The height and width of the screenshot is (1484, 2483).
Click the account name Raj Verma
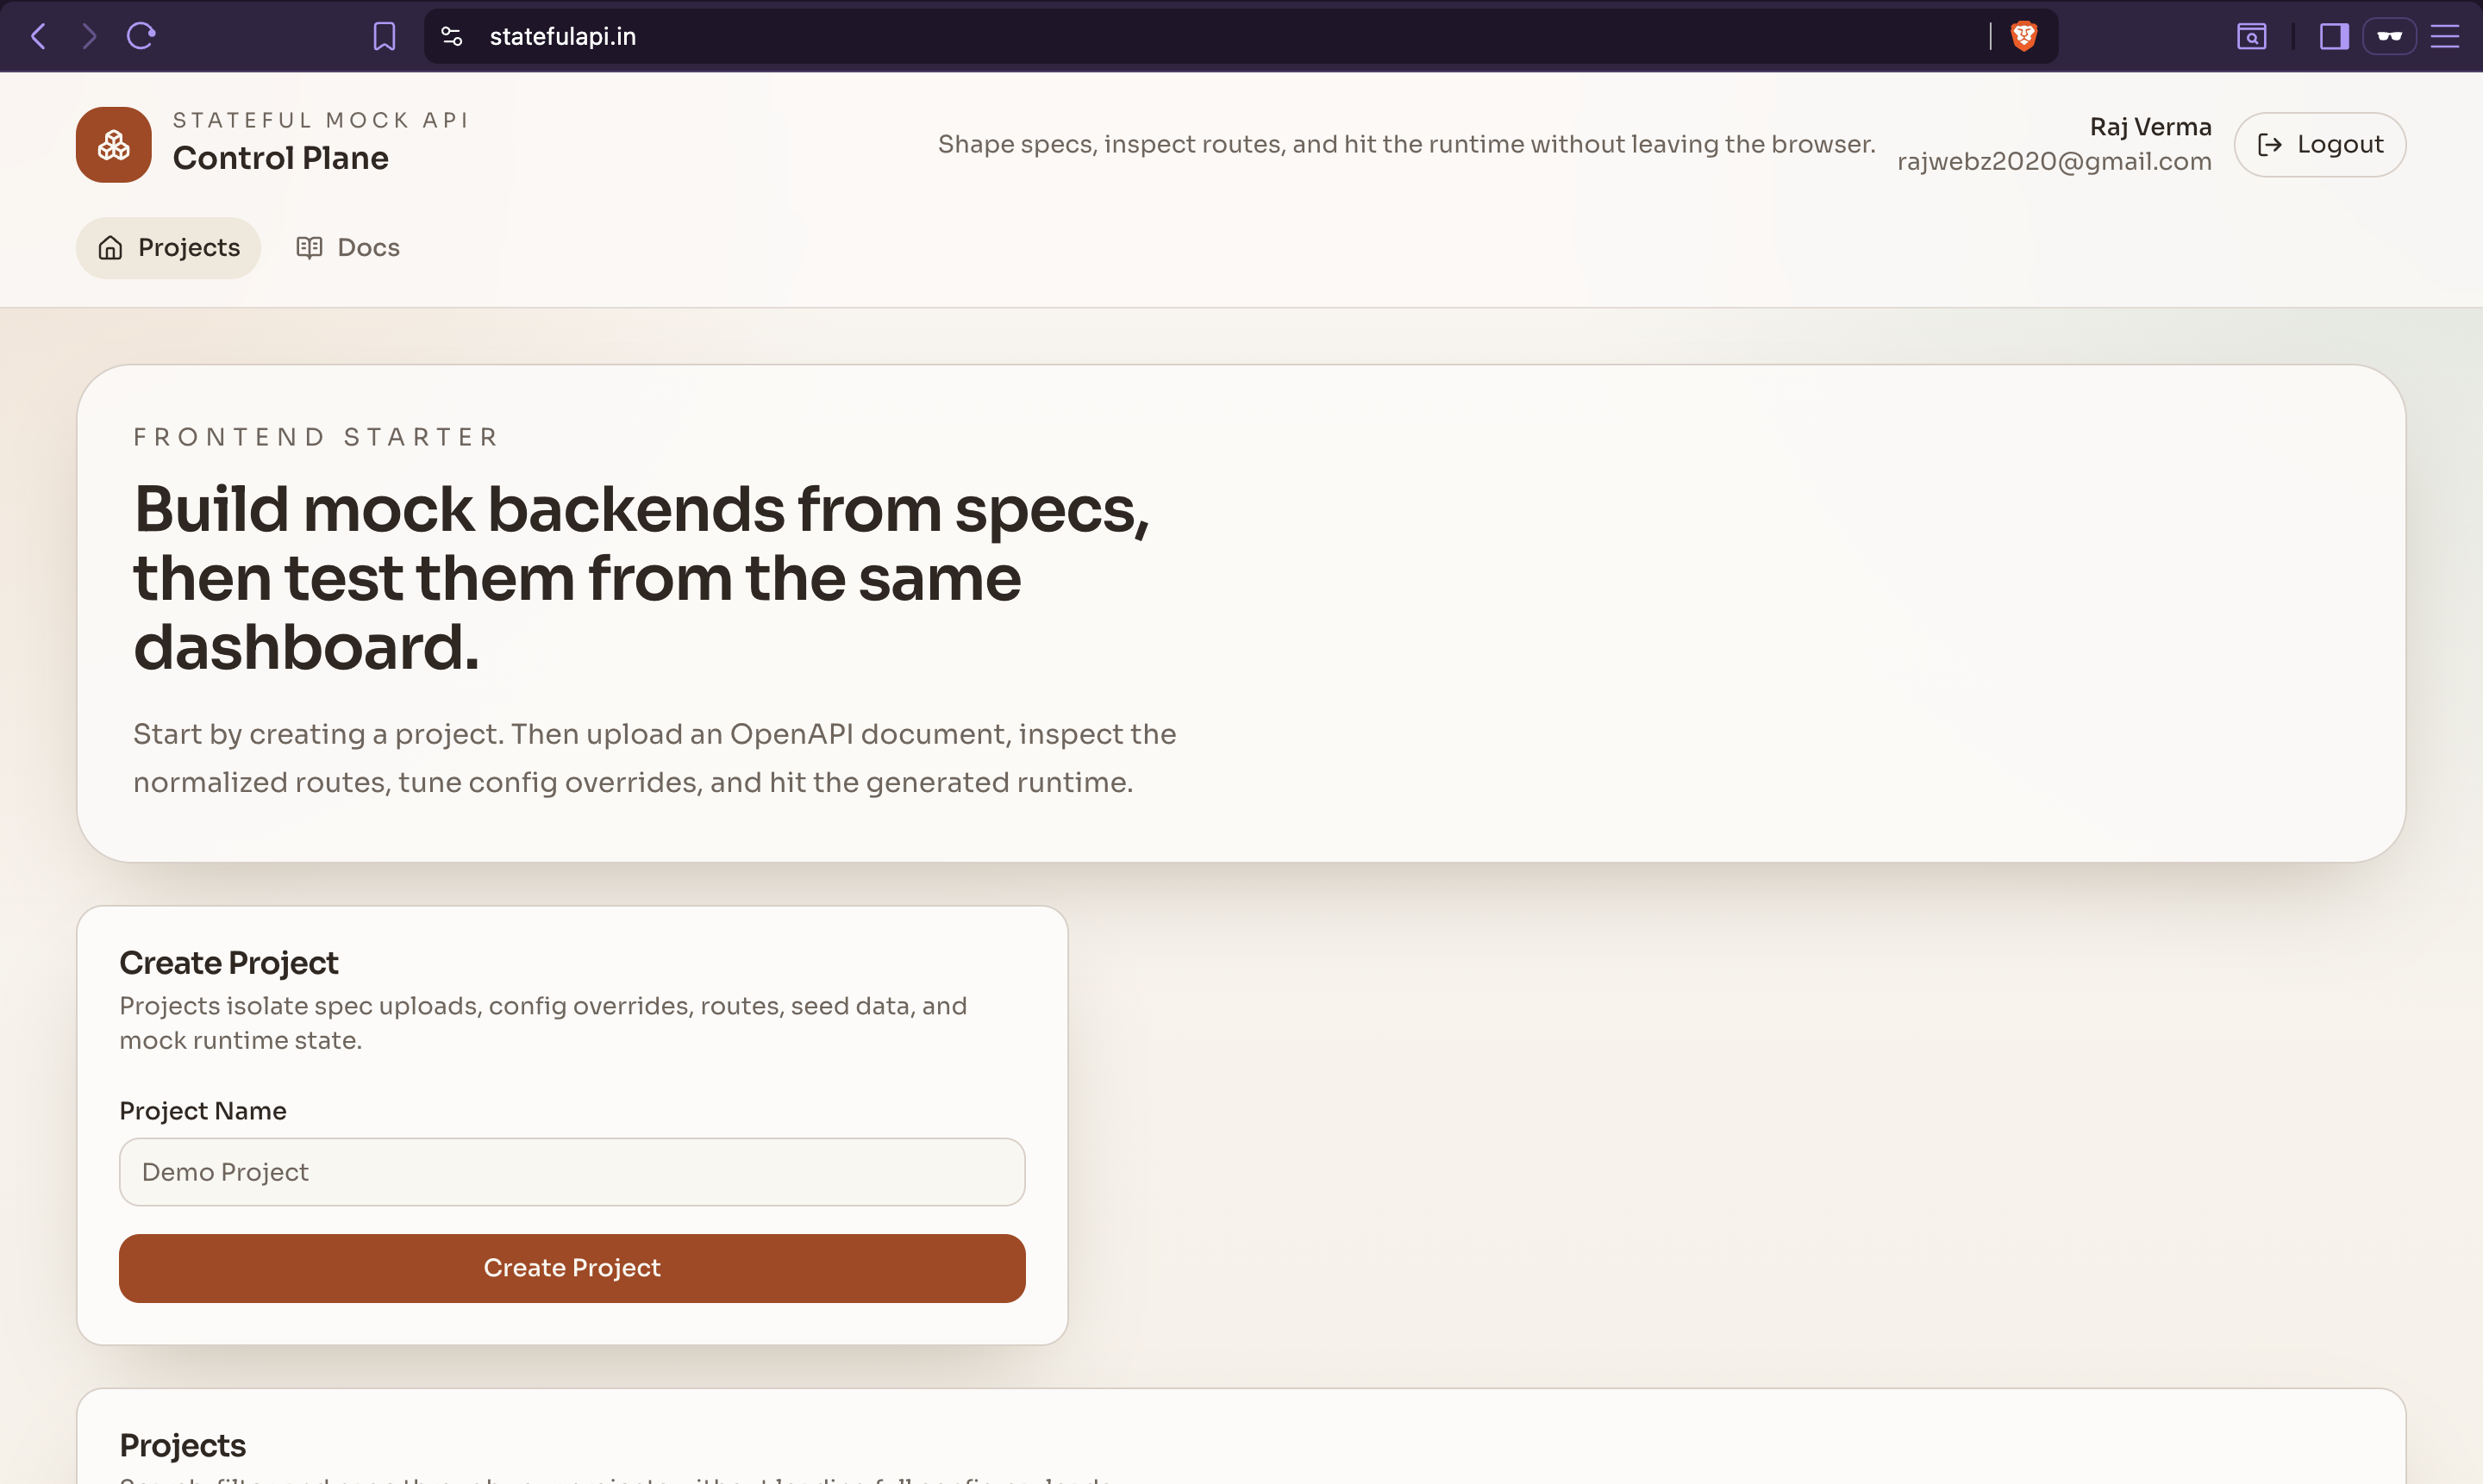(x=2150, y=126)
